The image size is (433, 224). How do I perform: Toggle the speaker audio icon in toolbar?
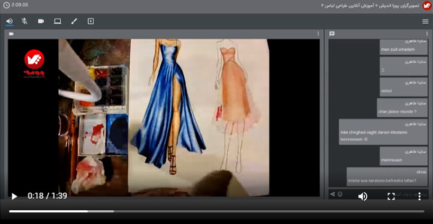tap(10, 21)
